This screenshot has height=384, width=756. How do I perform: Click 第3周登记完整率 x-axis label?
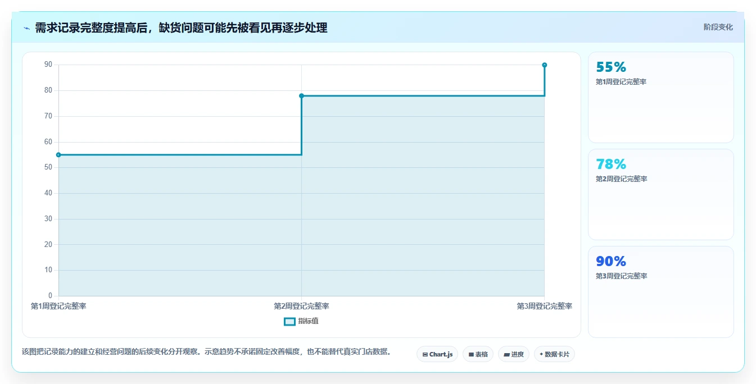click(x=544, y=306)
